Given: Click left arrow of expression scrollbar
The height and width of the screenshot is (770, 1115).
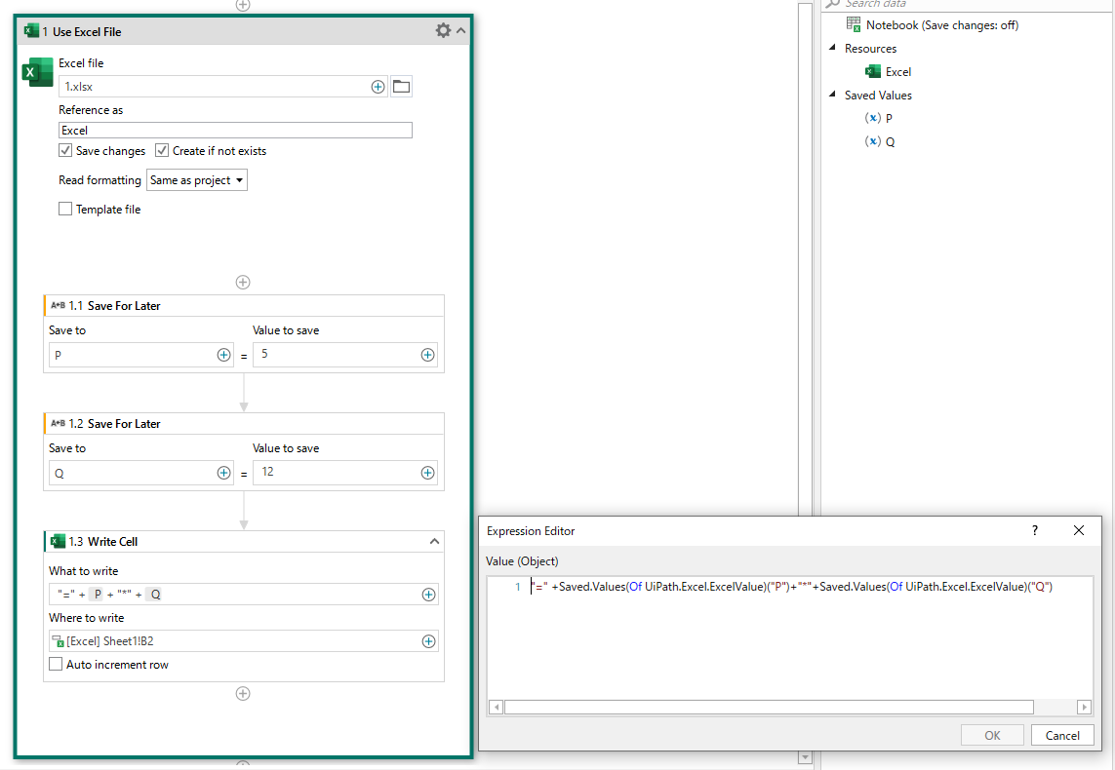Looking at the screenshot, I should (x=497, y=707).
